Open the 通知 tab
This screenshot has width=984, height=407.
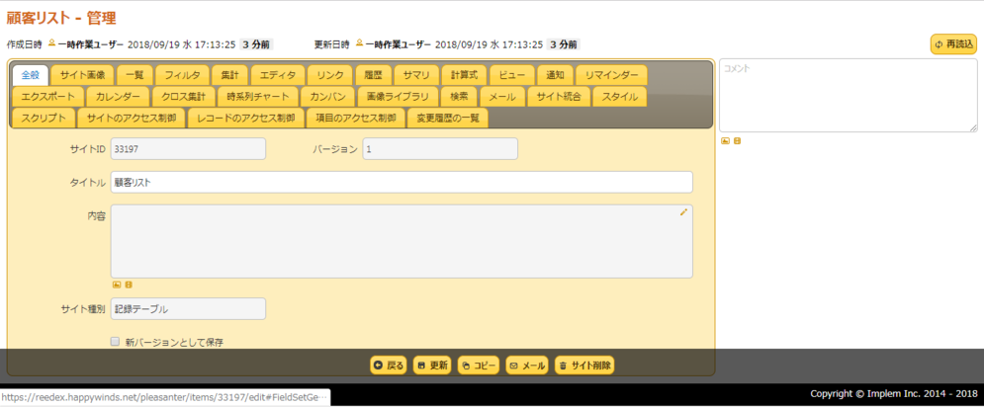(556, 75)
